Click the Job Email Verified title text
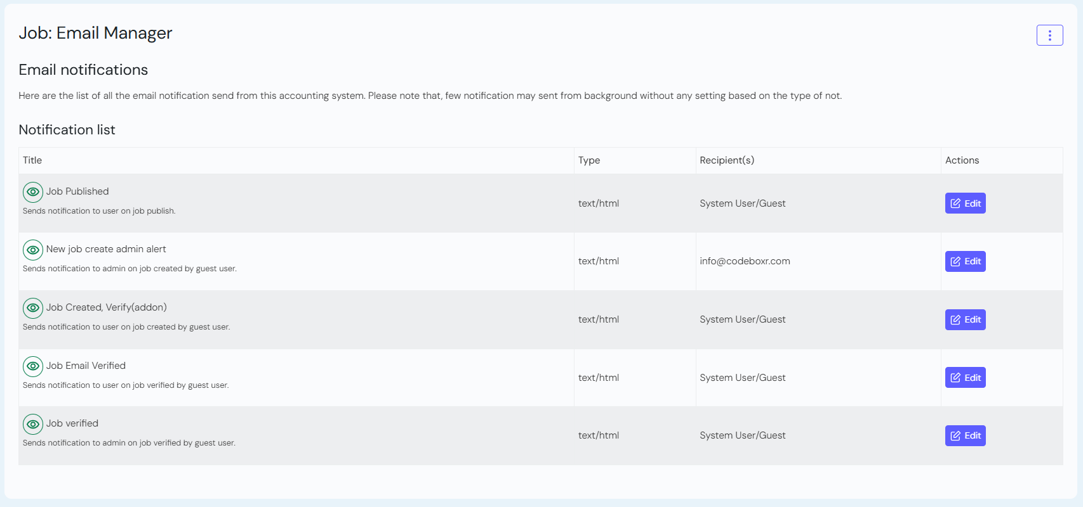 [86, 366]
